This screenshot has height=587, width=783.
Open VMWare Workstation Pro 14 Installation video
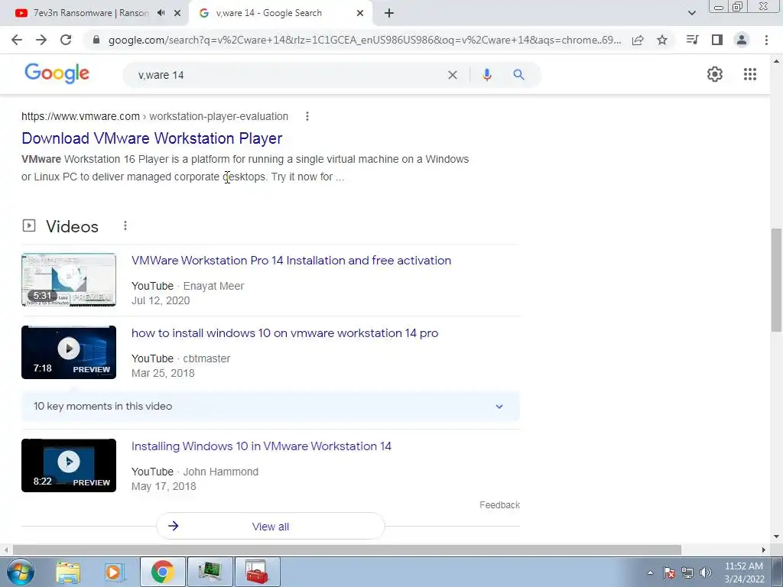coord(291,261)
